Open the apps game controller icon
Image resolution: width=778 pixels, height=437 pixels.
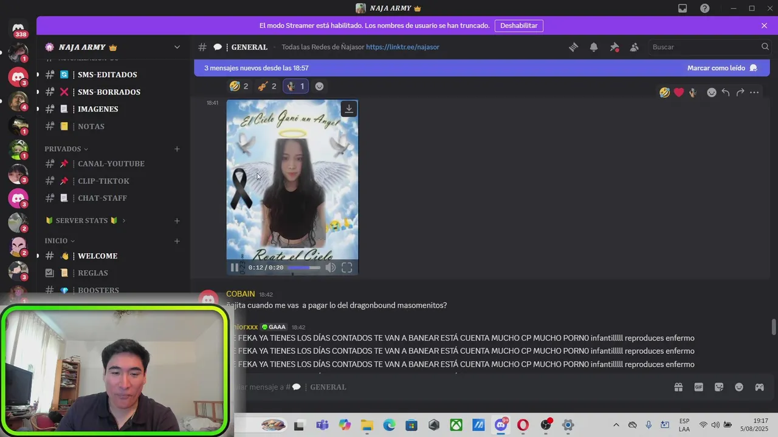click(759, 387)
